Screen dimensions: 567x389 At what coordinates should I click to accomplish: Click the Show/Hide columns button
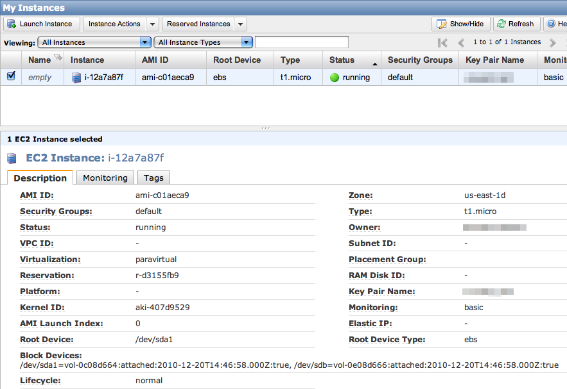click(460, 24)
